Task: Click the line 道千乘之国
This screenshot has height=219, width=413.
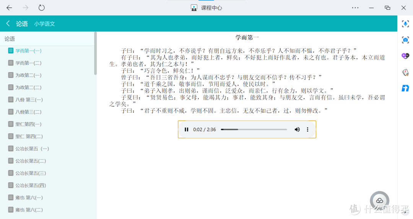Action: coord(198,84)
